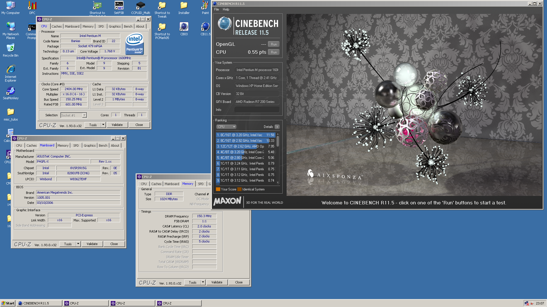Click the Core Speed 2404.00 MHz value

pyautogui.click(x=74, y=89)
